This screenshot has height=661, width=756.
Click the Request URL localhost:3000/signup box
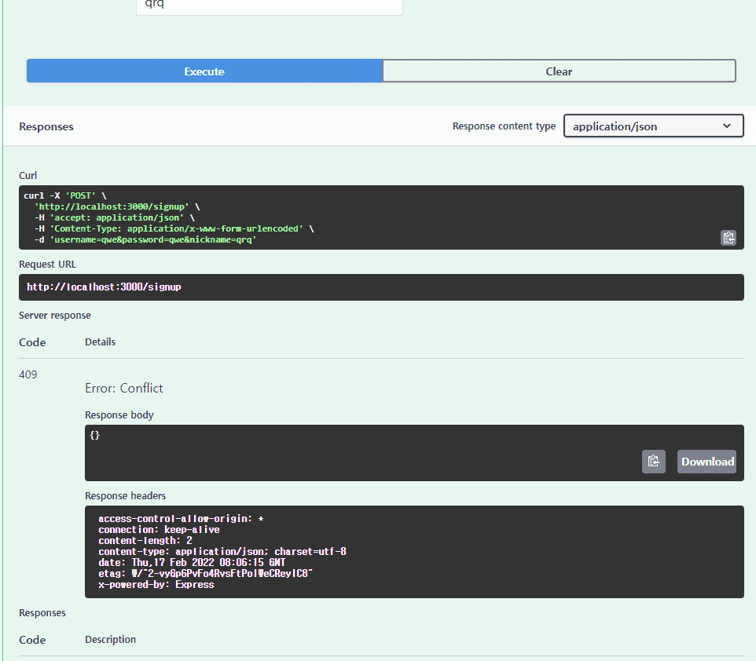point(380,287)
